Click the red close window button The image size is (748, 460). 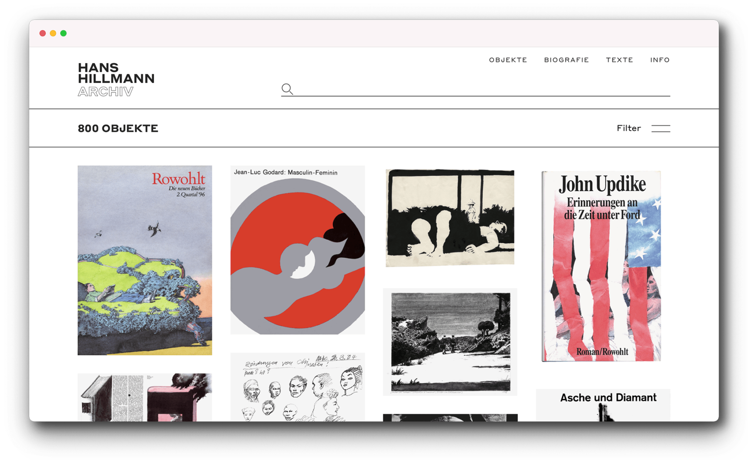(42, 33)
